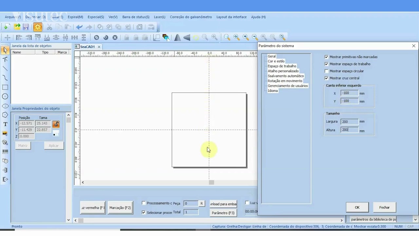Image resolution: width=419 pixels, height=236 pixels.
Task: Click the luz vermelha (F1) button
Action: coord(93,207)
